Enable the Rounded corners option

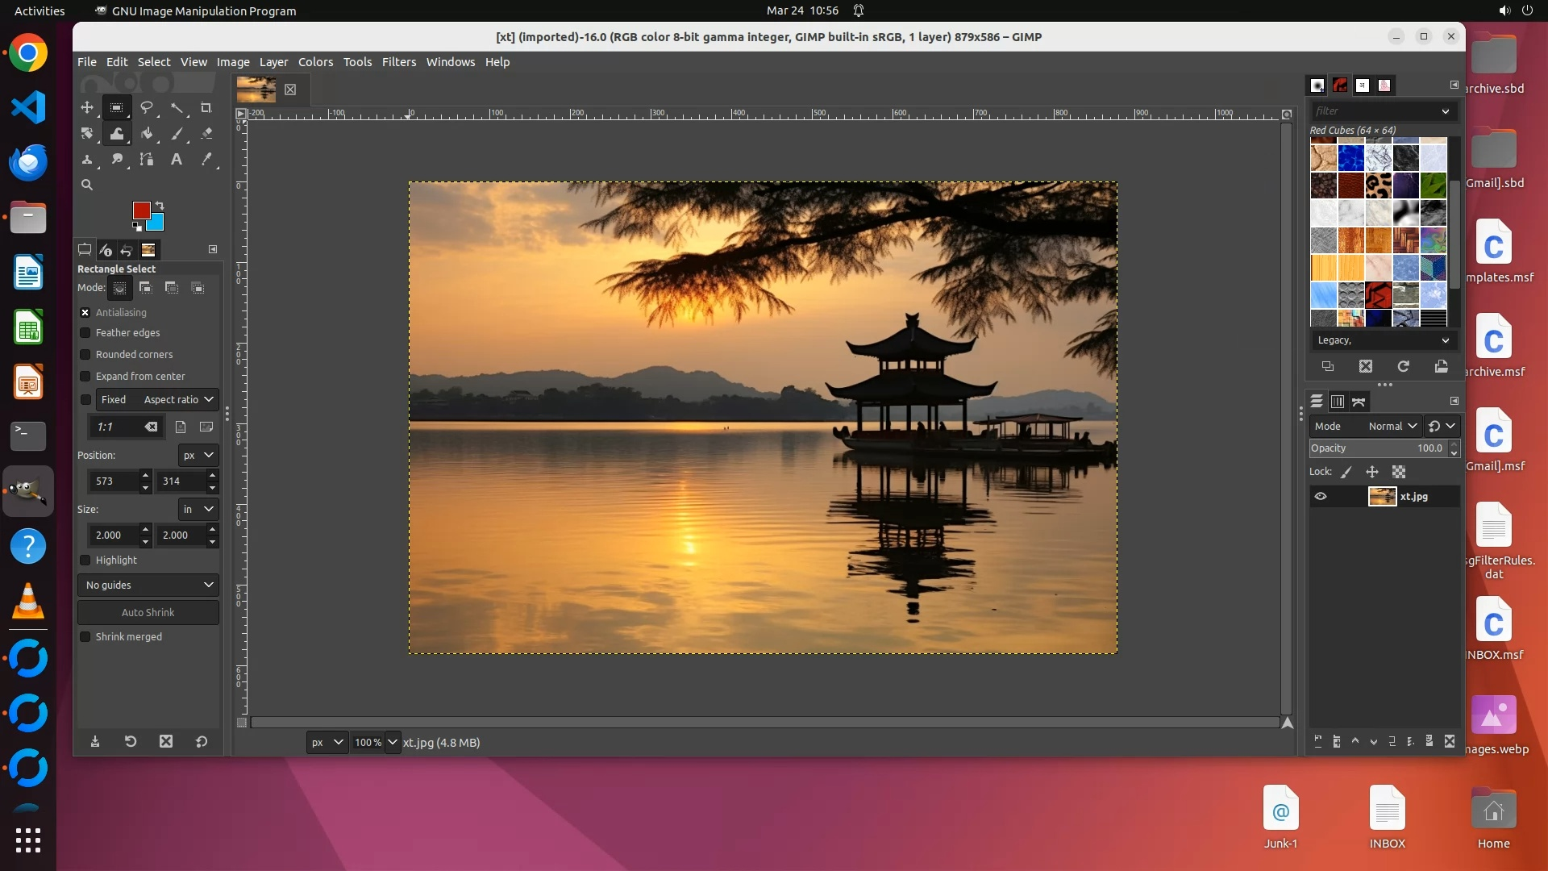(x=85, y=355)
